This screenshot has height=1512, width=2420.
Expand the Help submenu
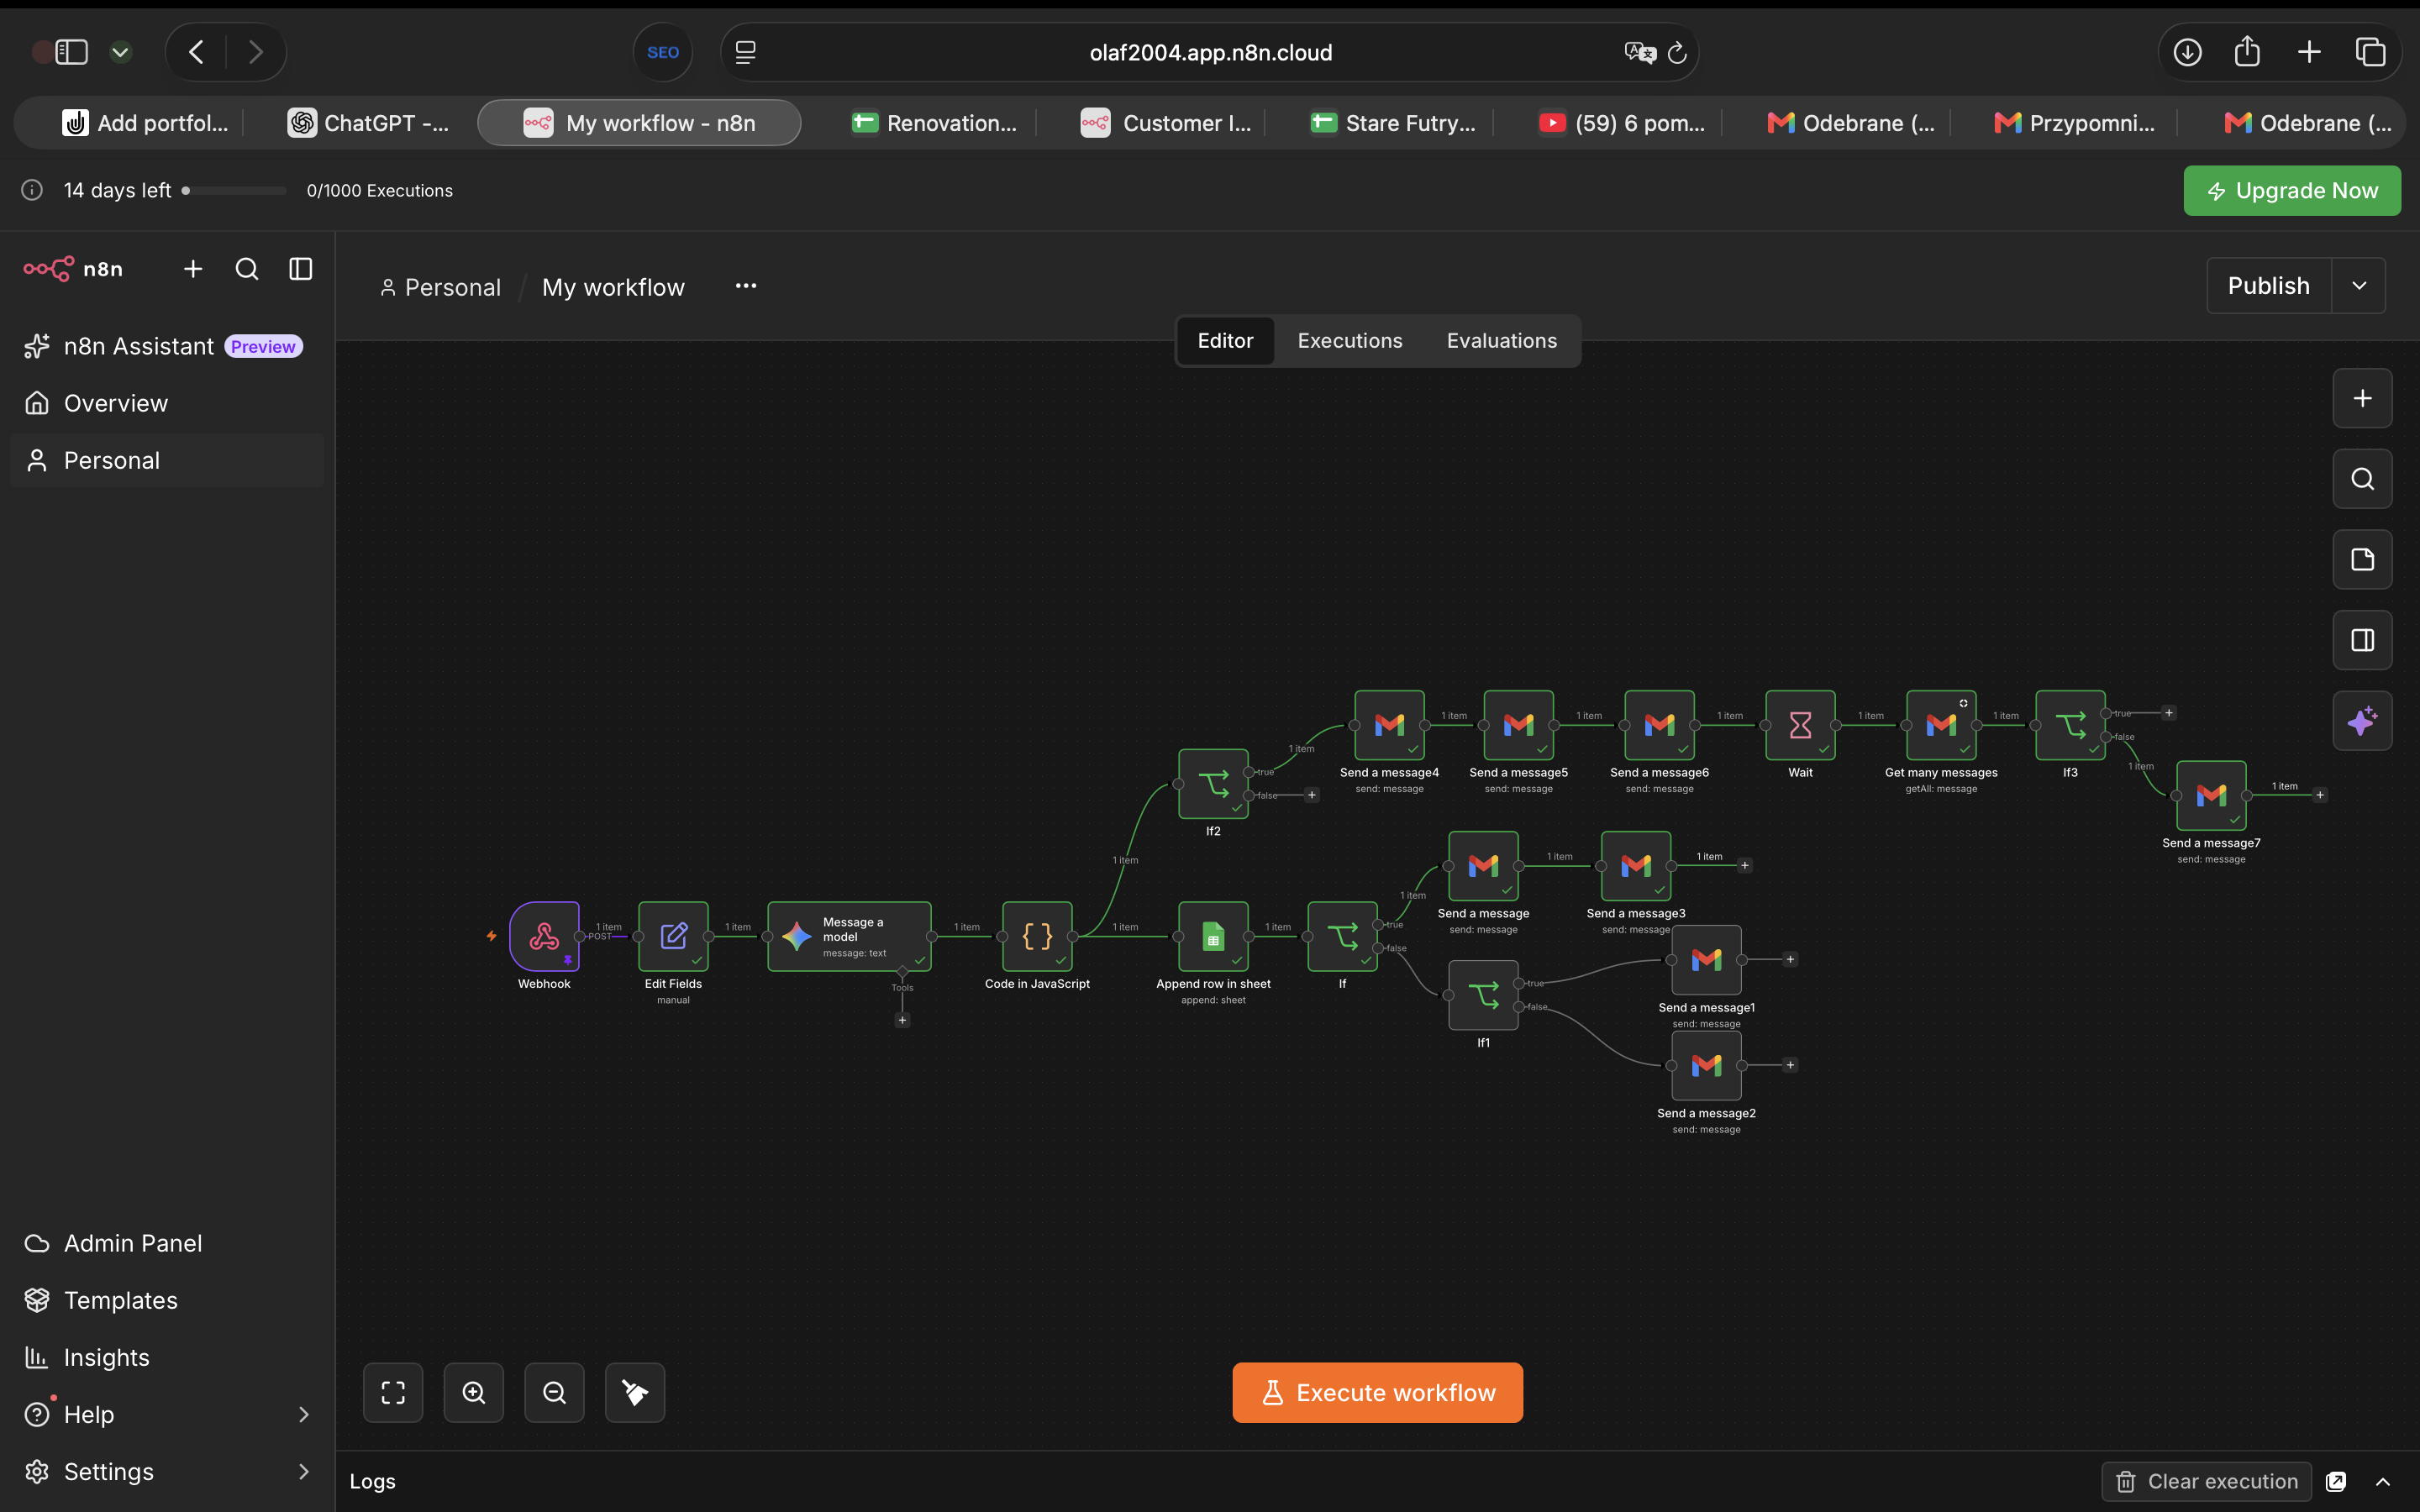point(304,1414)
